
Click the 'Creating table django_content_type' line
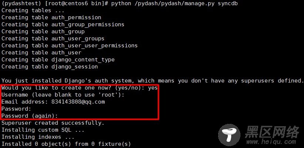coord(58,60)
